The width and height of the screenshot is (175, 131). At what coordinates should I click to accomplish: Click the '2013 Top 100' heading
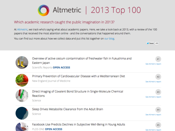[116, 10]
